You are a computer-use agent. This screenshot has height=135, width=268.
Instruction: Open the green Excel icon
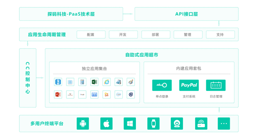tap(94, 82)
